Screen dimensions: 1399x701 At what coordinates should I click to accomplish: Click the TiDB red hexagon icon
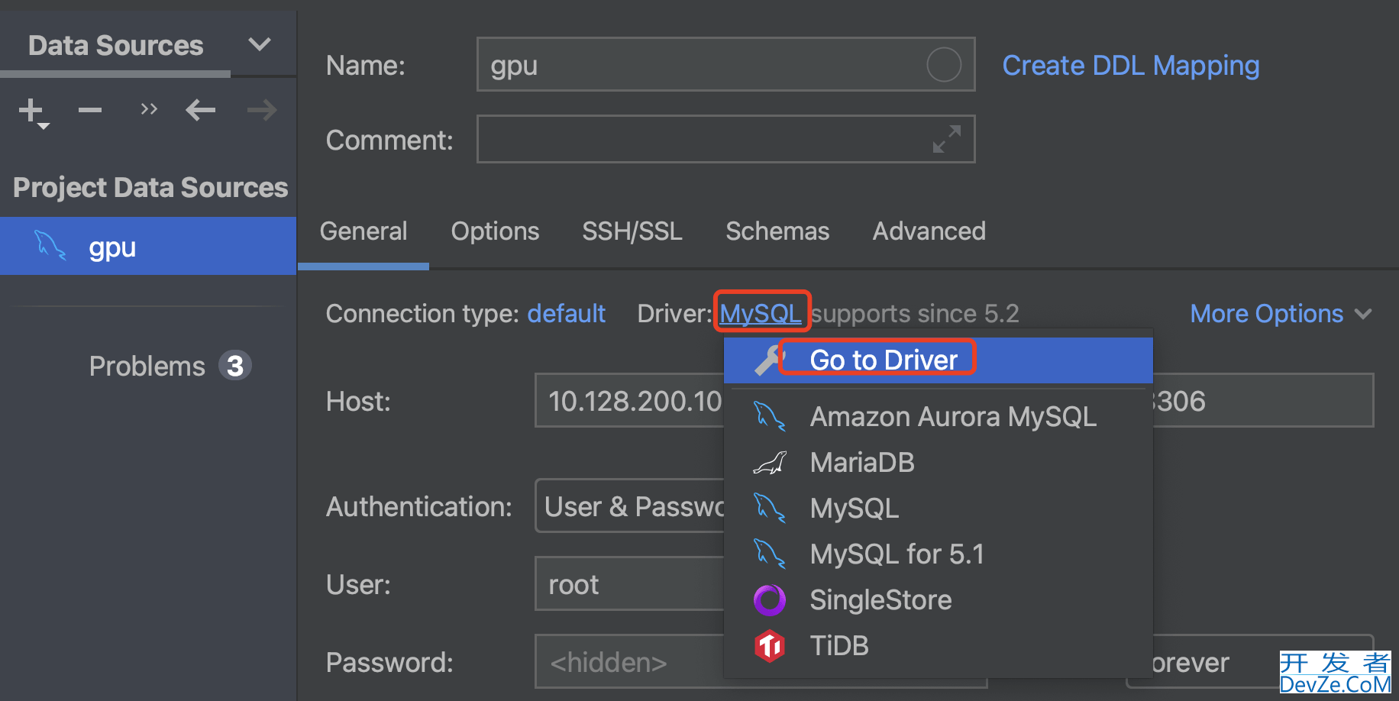(x=769, y=646)
